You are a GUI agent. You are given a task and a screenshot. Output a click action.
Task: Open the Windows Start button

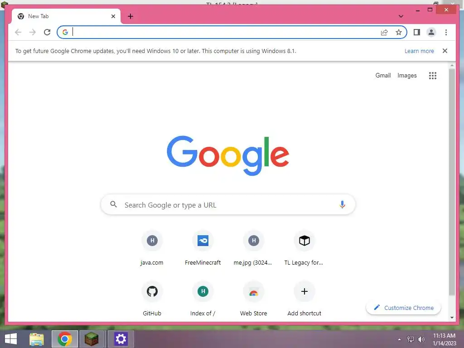pos(11,339)
